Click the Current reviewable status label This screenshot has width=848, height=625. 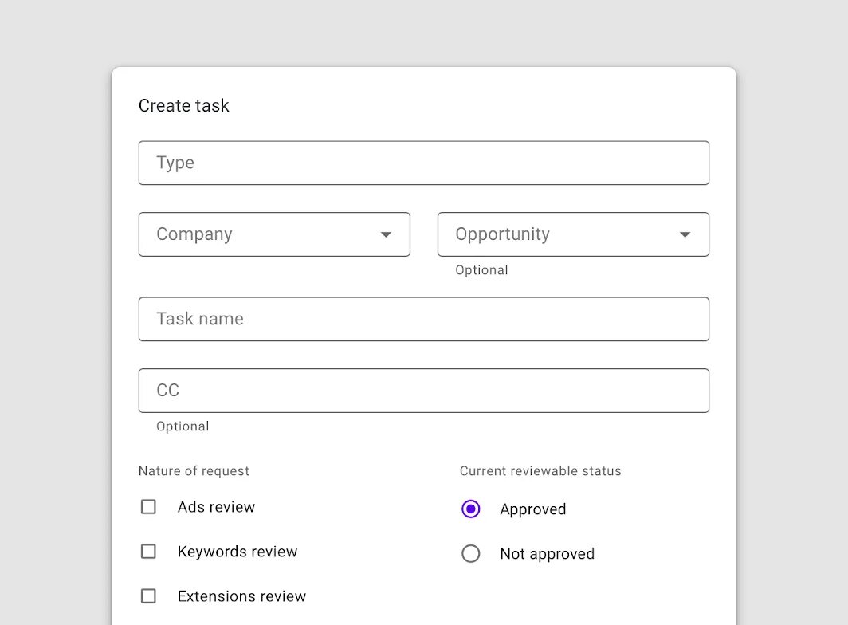(540, 471)
